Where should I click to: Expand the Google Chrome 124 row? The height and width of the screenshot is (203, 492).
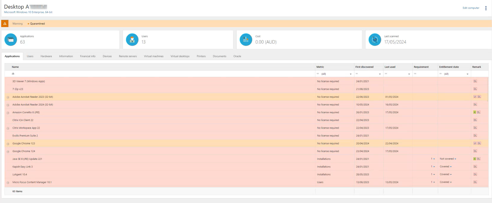click(8, 151)
